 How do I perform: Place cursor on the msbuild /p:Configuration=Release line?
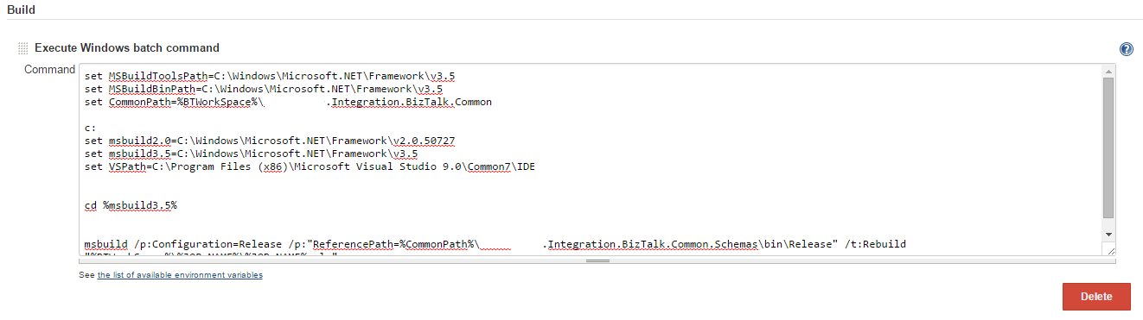pyautogui.click(x=495, y=244)
